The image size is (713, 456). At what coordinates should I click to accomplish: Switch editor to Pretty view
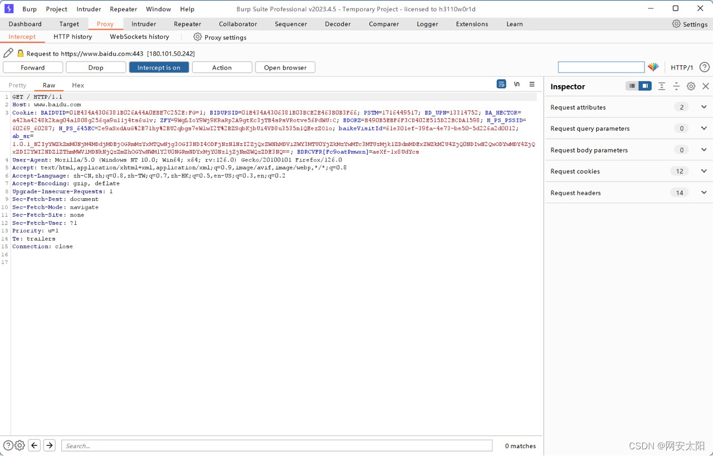coord(17,85)
